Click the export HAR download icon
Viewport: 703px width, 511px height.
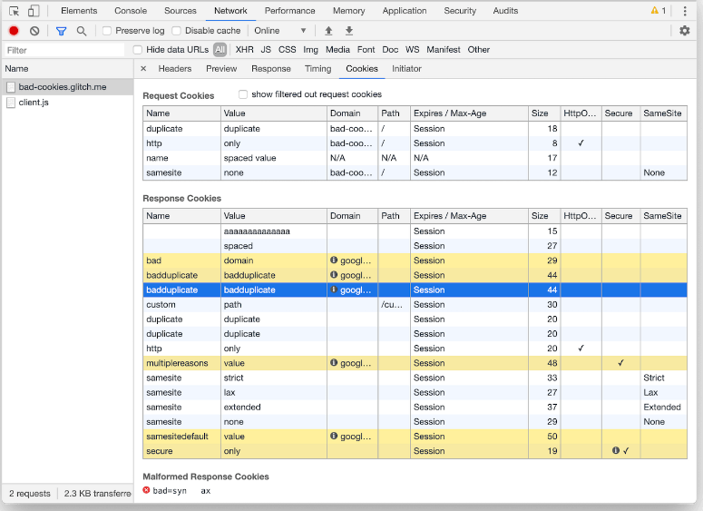pos(349,31)
